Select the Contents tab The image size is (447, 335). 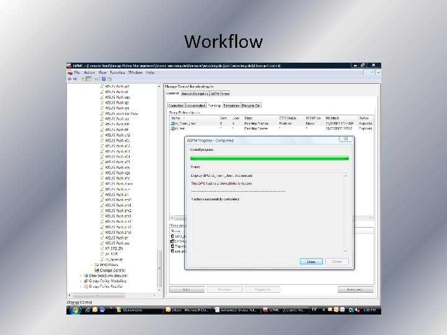coord(173,93)
